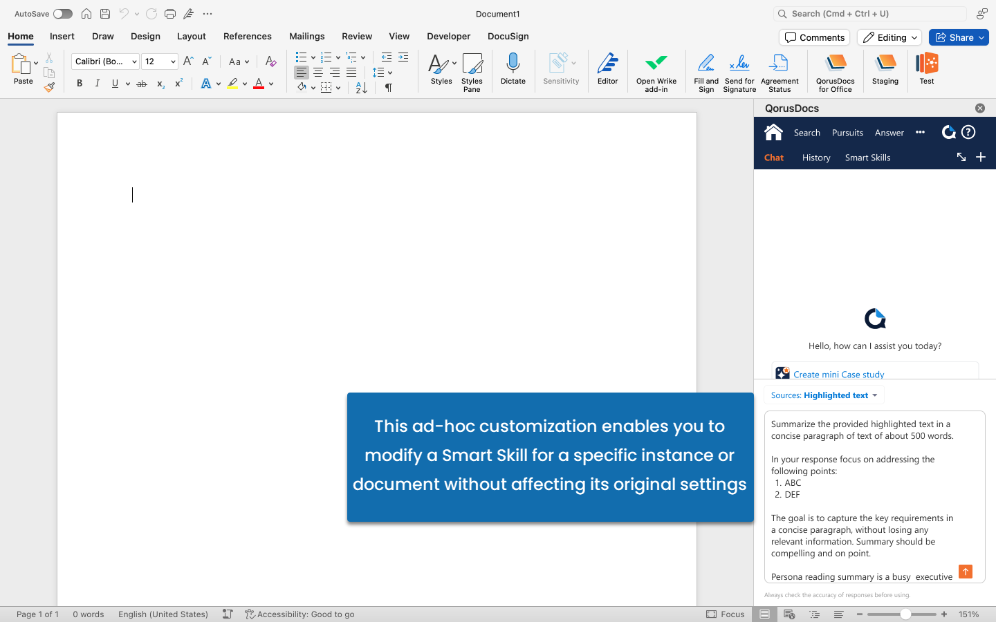
Task: Open the Editing mode dropdown
Action: click(x=889, y=37)
